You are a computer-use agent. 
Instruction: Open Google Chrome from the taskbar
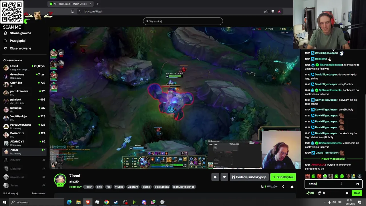[x=106, y=202]
